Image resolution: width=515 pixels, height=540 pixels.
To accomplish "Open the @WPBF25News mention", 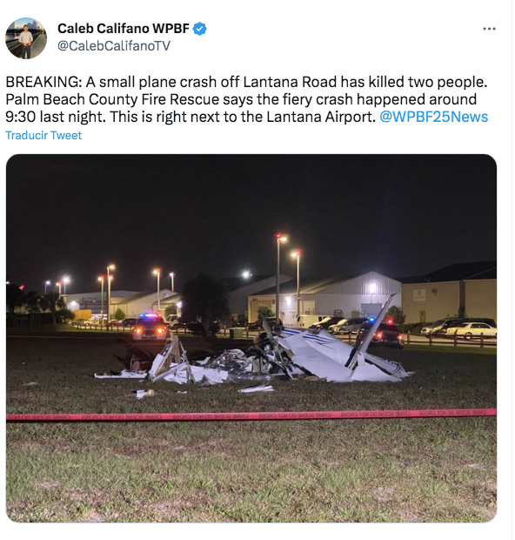I will (x=433, y=117).
